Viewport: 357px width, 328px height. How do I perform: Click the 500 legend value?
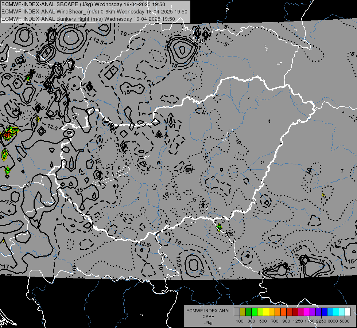(x=263, y=321)
